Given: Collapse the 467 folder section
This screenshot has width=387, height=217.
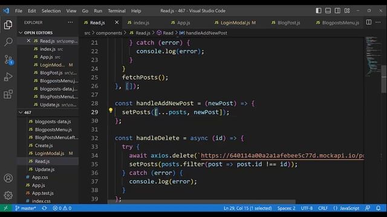Looking at the screenshot, I should 21,113.
